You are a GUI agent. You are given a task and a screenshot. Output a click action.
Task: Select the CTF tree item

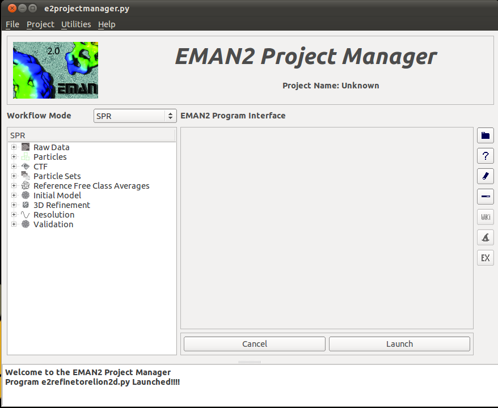pos(40,167)
